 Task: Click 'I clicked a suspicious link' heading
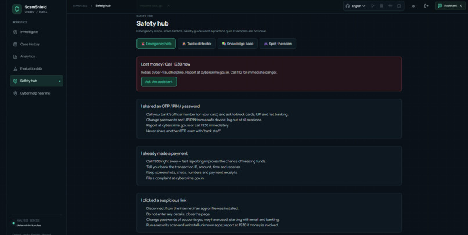[164, 200]
